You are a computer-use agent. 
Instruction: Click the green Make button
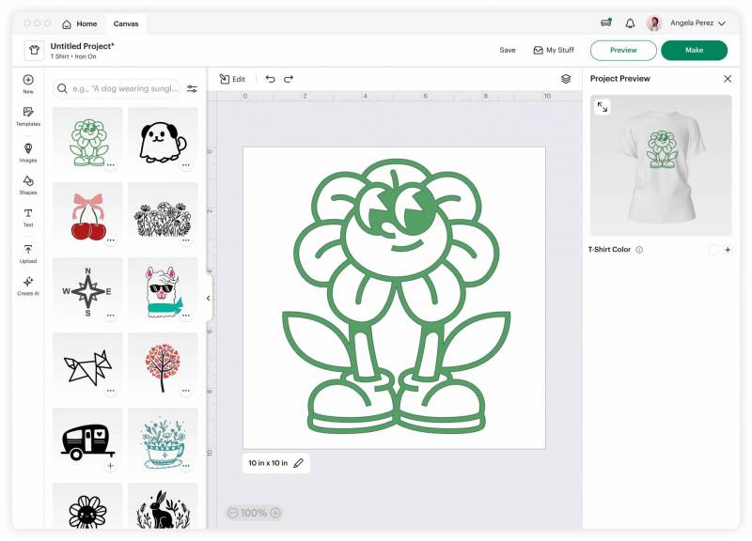(x=694, y=51)
